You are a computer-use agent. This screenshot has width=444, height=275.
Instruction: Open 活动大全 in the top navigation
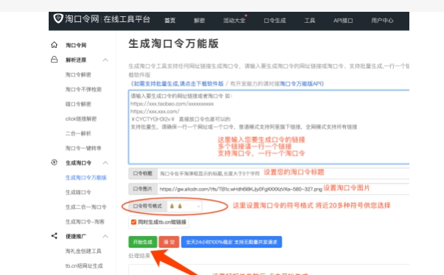[234, 21]
